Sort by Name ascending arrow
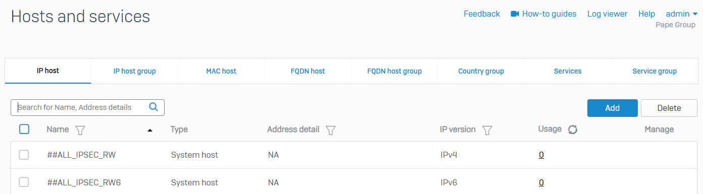This screenshot has height=194, width=703. pos(149,130)
